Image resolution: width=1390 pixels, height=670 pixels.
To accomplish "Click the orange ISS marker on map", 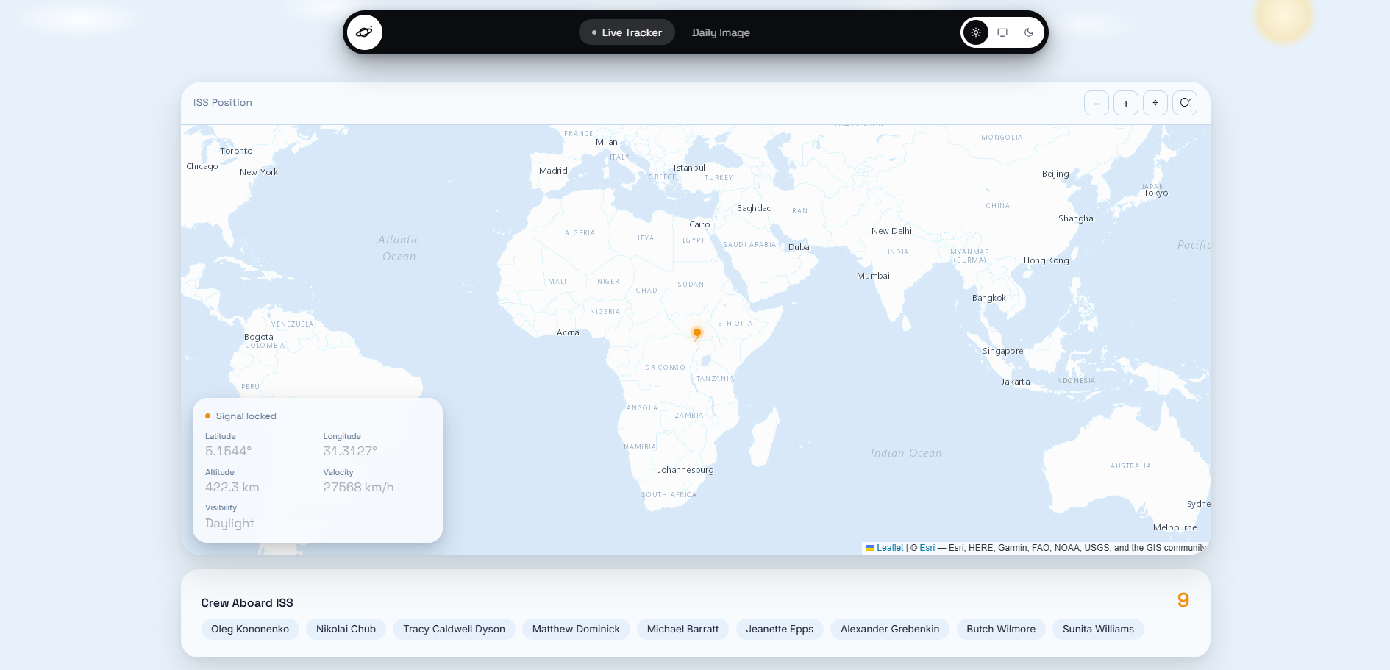I will pos(697,334).
